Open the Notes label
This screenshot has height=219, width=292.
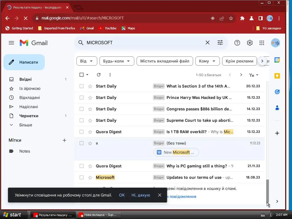coord(25,151)
